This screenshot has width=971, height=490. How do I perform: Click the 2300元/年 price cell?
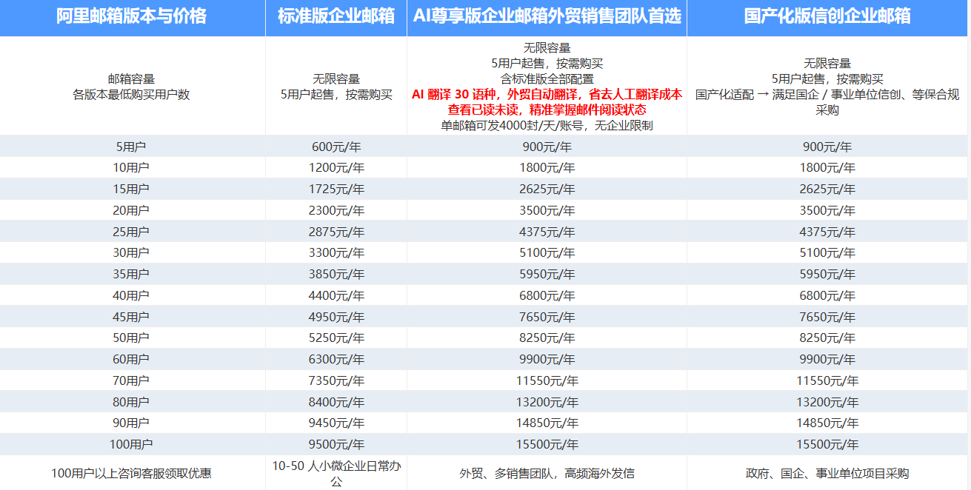pyautogui.click(x=336, y=211)
